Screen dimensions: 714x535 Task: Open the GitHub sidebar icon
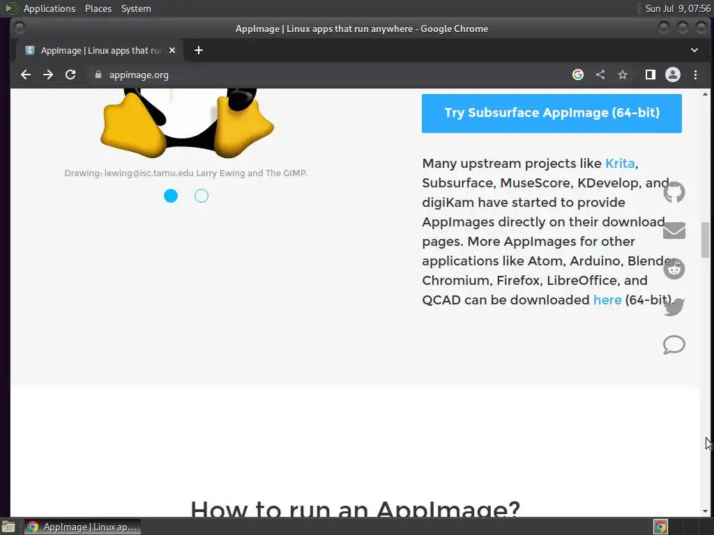pos(674,192)
